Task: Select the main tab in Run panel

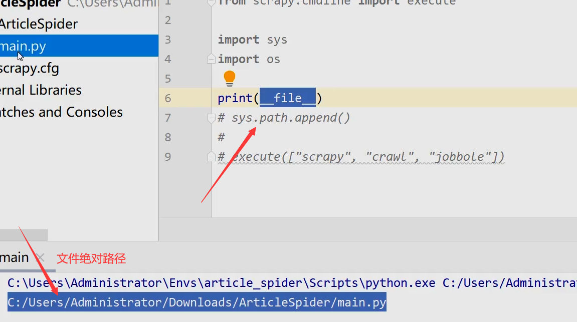Action: [x=14, y=258]
